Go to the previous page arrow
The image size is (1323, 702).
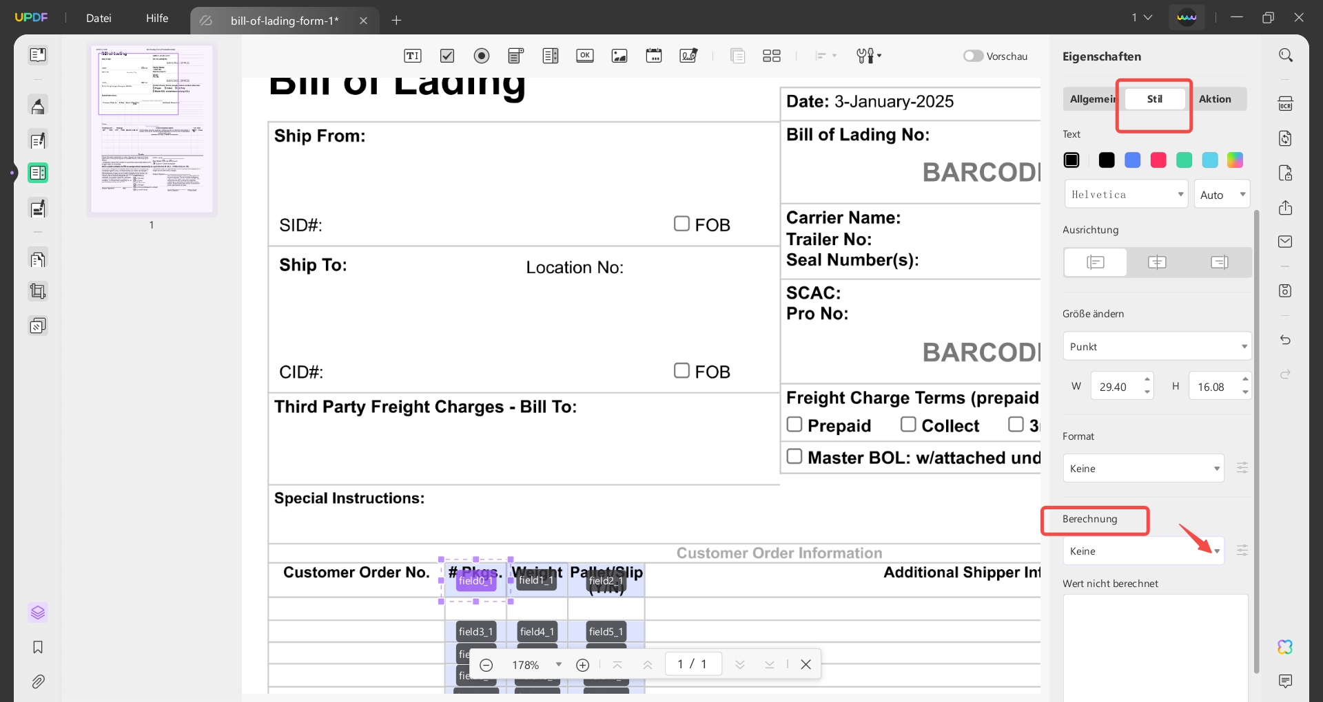click(648, 665)
